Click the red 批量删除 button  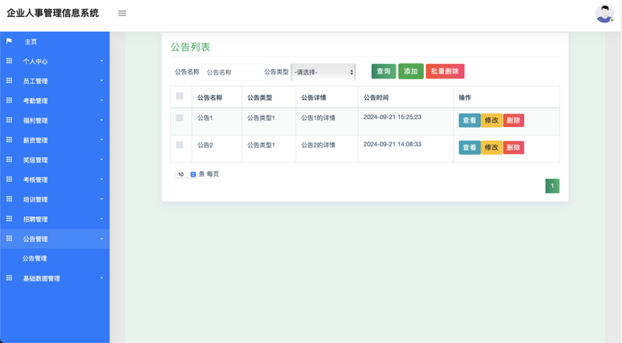coord(445,72)
